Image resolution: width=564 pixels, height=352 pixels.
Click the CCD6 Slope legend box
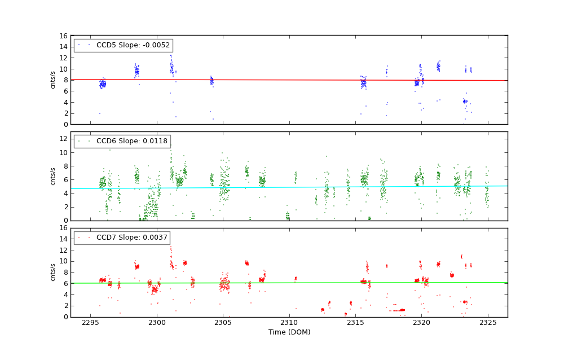122,141
